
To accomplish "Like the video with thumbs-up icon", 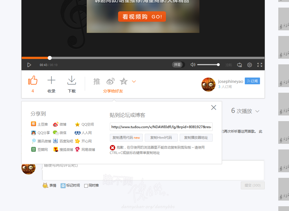I will click(33, 80).
